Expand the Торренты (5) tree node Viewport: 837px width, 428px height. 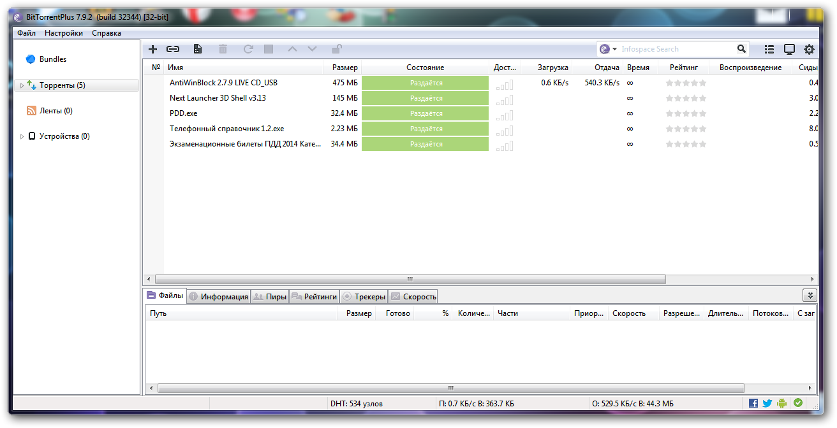pyautogui.click(x=22, y=85)
